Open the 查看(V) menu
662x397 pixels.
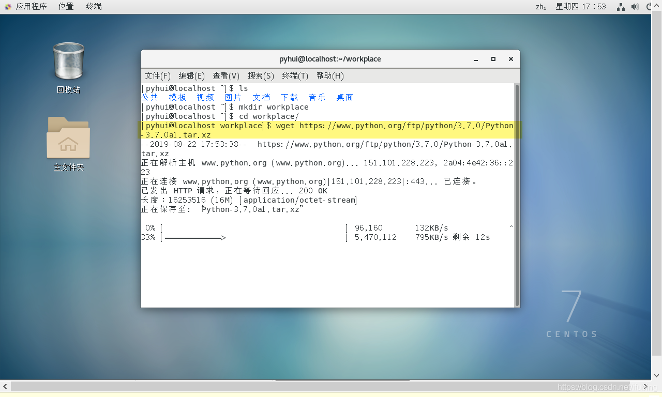[x=225, y=75]
